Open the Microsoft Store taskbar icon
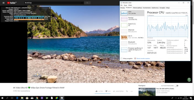This screenshot has width=194, height=100. (x=27, y=98)
